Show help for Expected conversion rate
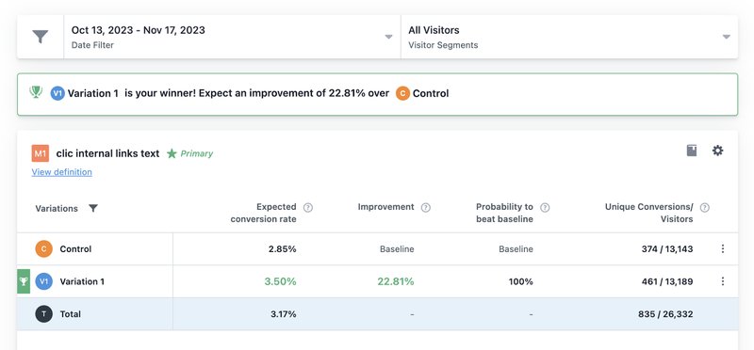This screenshot has width=754, height=350. click(308, 207)
